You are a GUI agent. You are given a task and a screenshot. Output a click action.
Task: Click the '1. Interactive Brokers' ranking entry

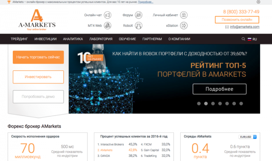click(x=110, y=144)
